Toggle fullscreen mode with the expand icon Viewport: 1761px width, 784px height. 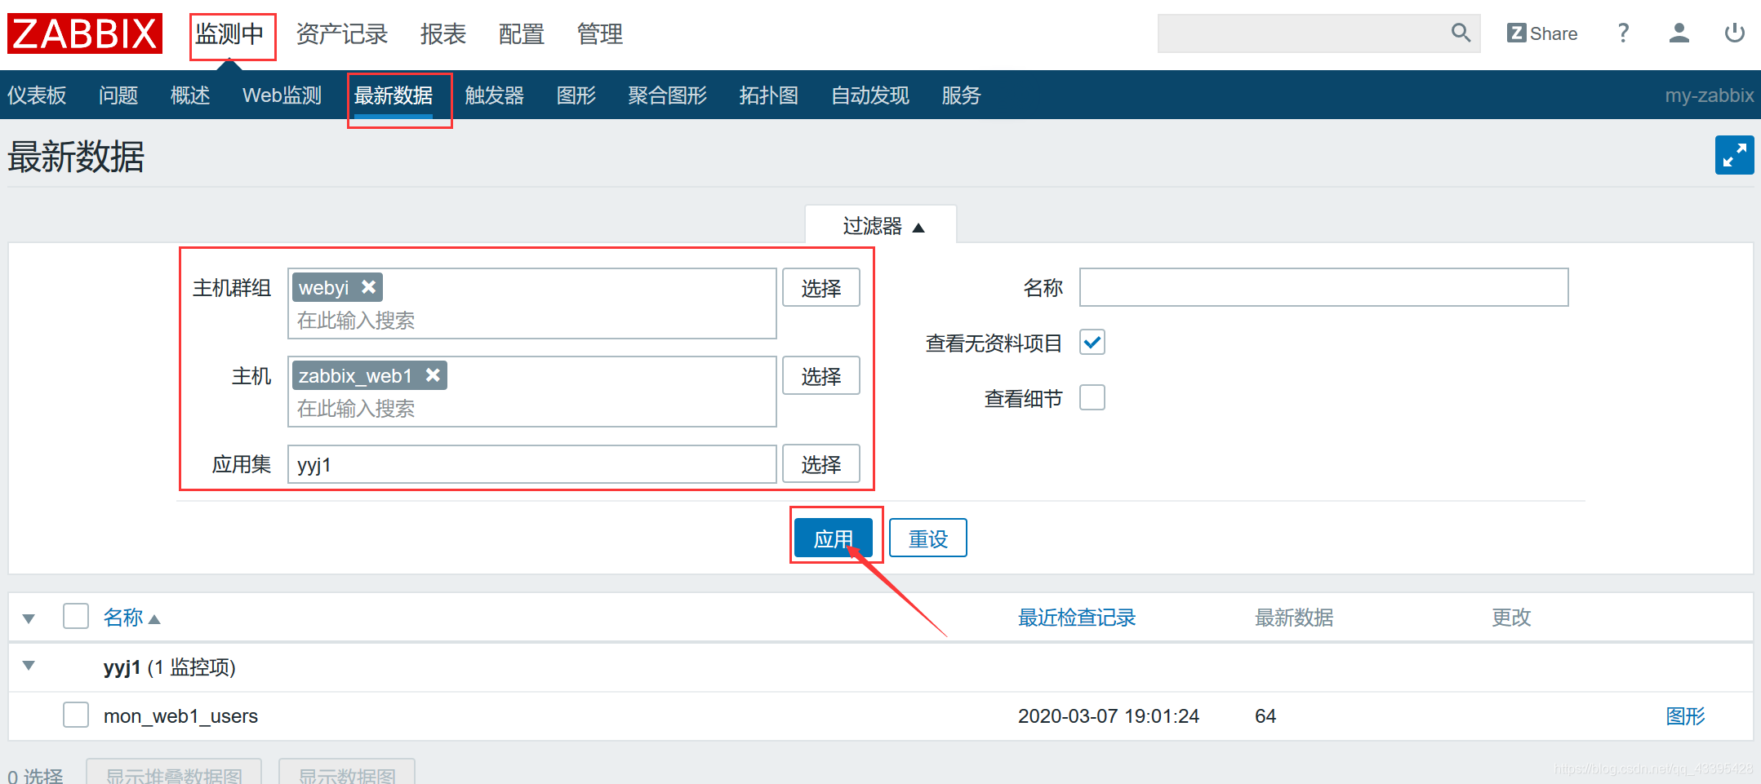tap(1734, 155)
